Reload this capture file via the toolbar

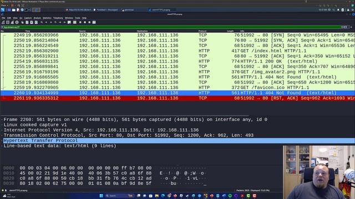[x=36, y=22]
